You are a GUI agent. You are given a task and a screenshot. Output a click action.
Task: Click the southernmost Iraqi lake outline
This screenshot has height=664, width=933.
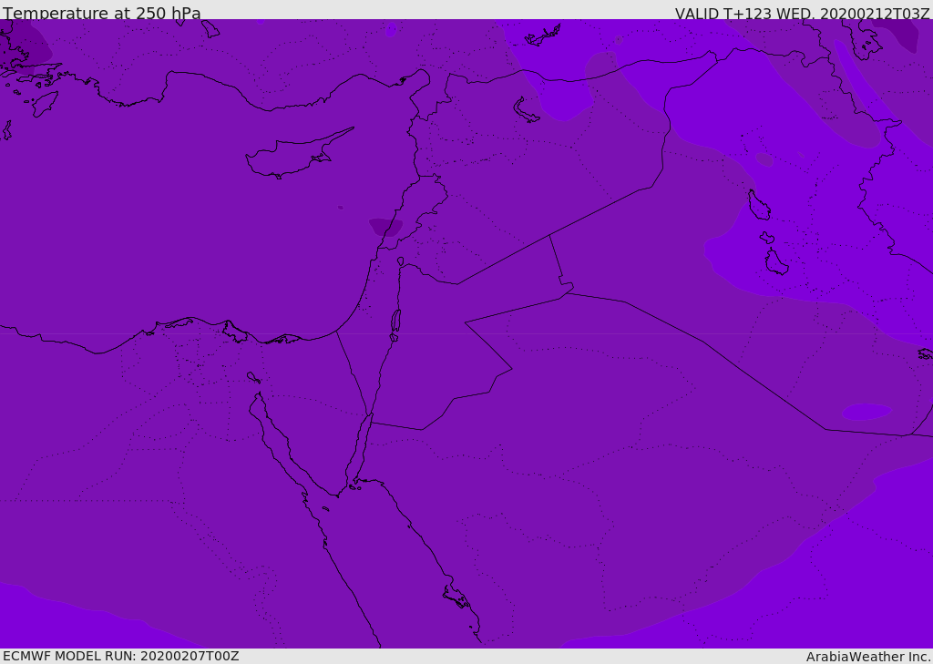point(775,262)
